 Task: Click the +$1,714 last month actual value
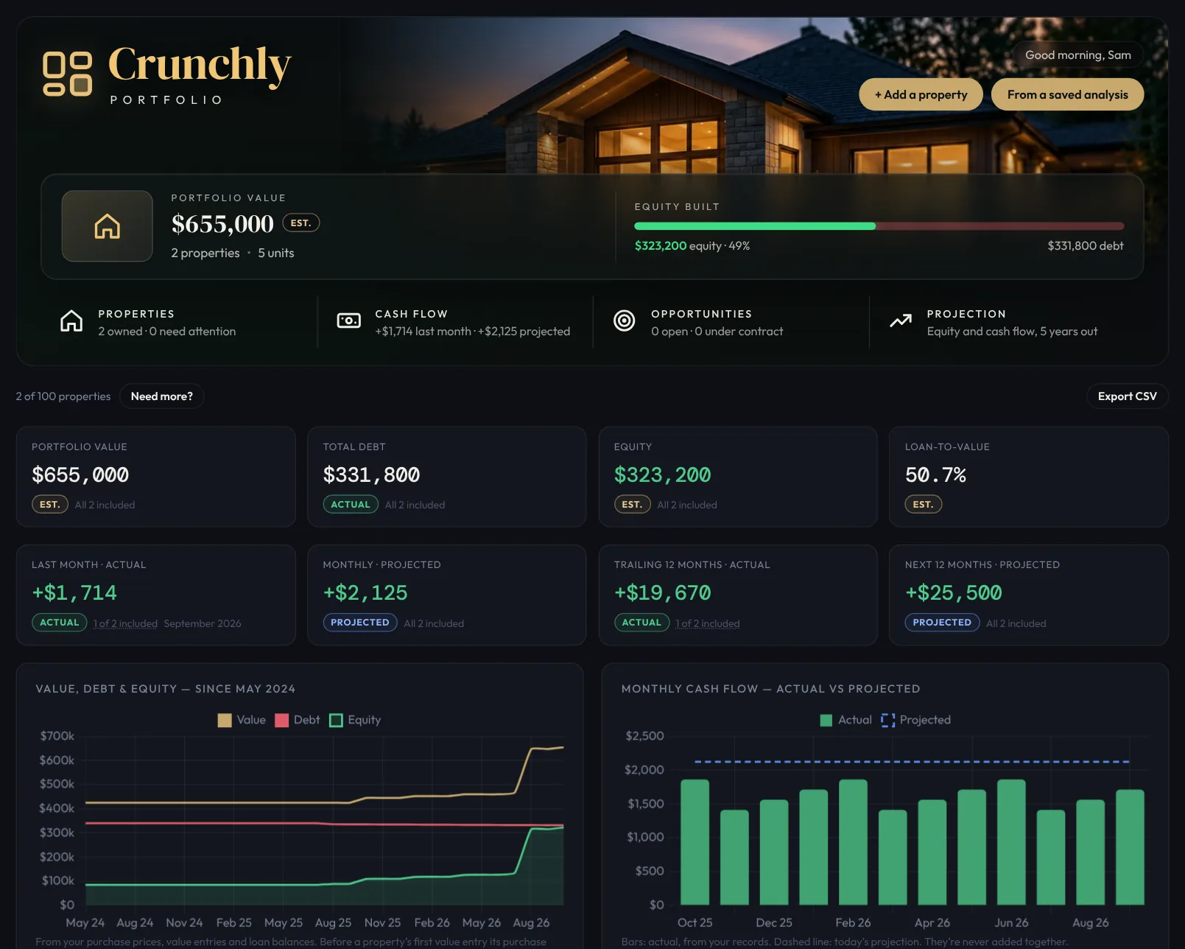74,593
